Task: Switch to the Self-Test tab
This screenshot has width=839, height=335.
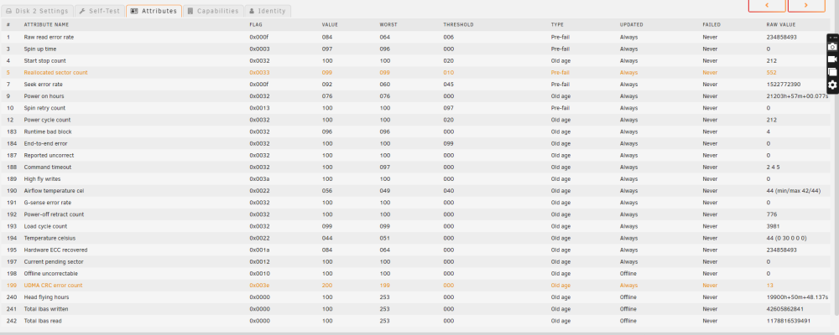Action: tap(100, 11)
